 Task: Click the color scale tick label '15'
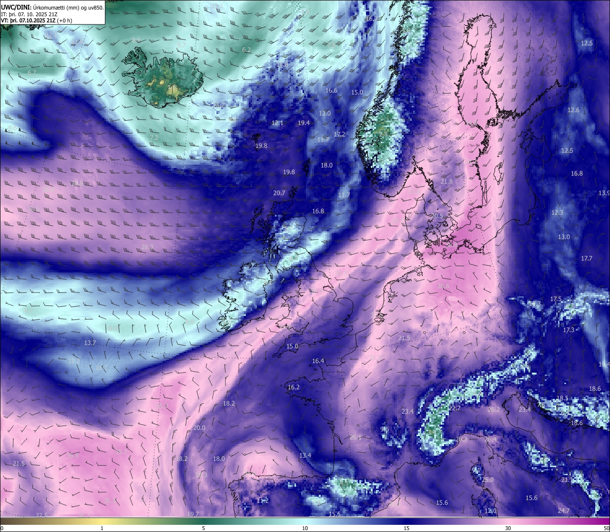[x=407, y=528]
